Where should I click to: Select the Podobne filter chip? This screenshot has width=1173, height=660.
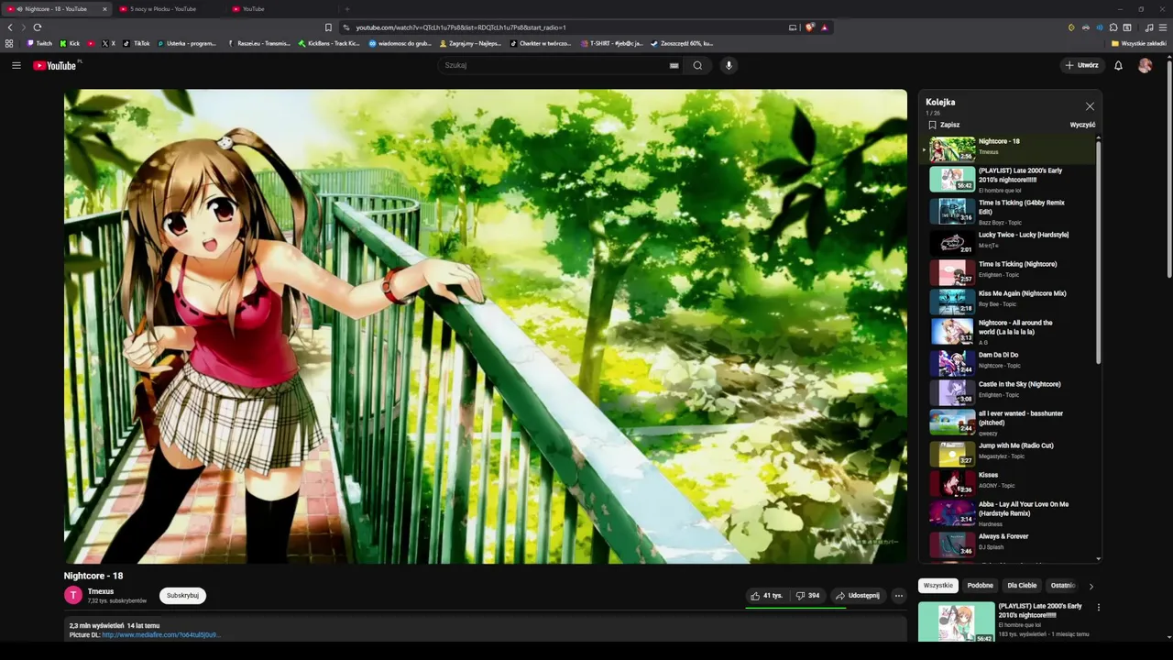[980, 586]
